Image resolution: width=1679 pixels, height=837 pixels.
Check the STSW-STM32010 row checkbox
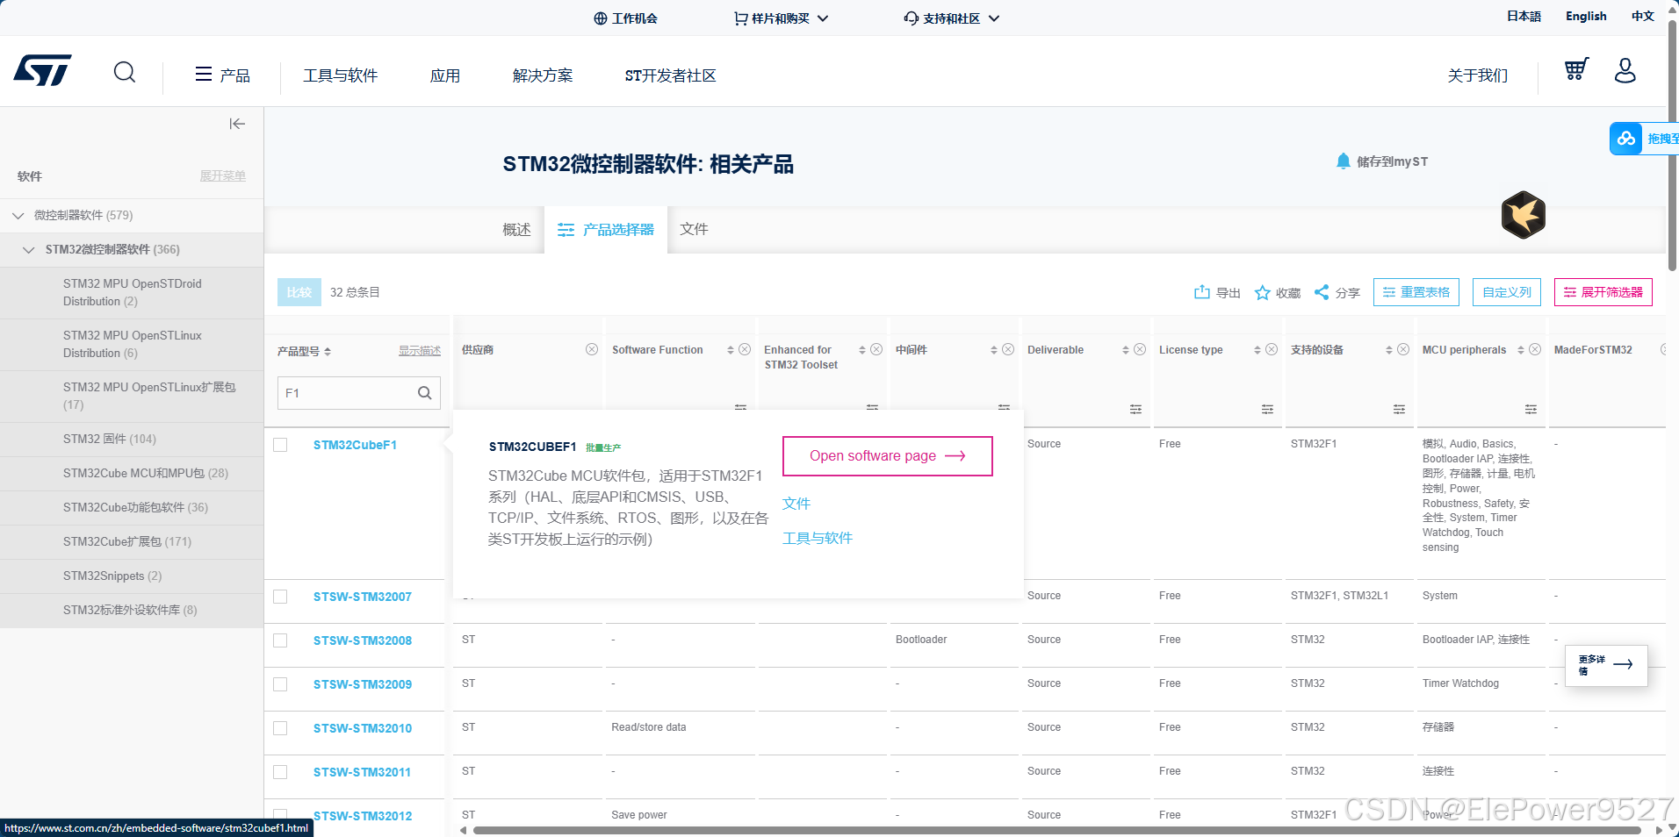pyautogui.click(x=280, y=728)
